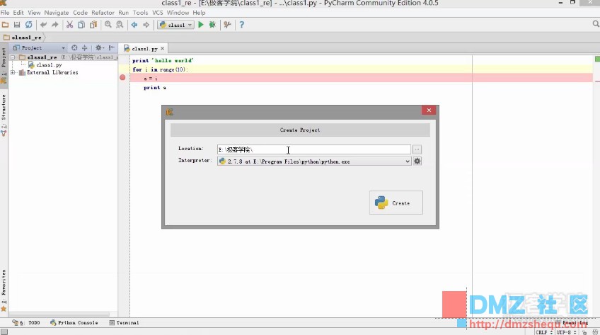Click the Paste toolbar icon
600x335 pixels.
tap(93, 25)
